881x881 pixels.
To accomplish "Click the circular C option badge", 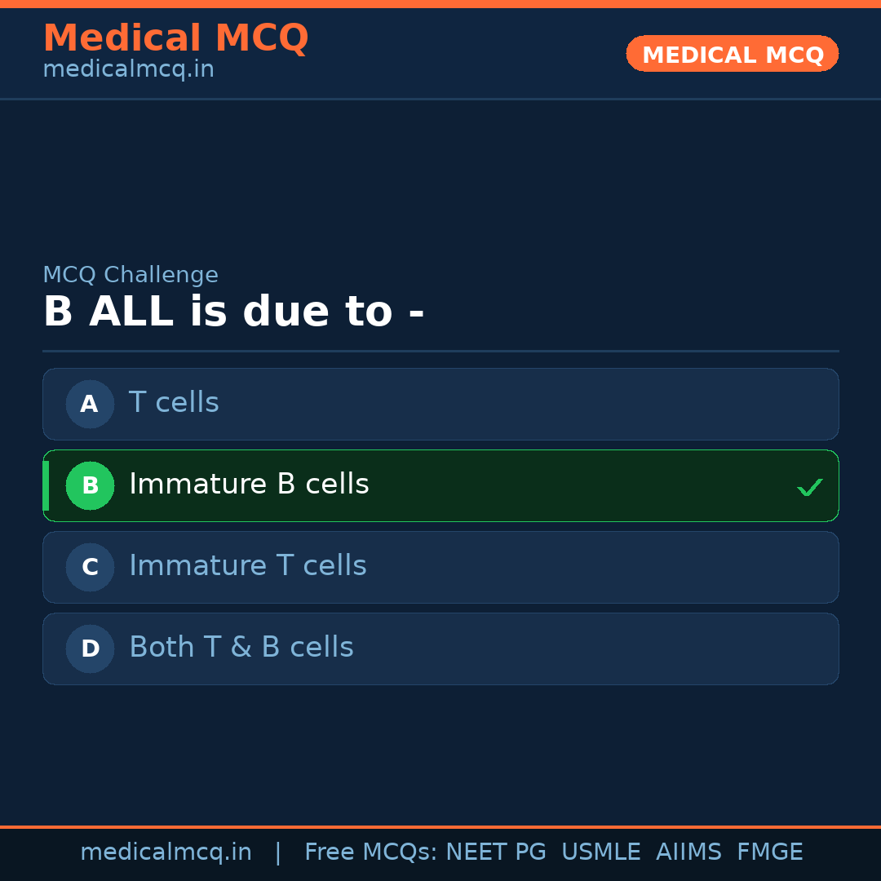I will tap(90, 567).
